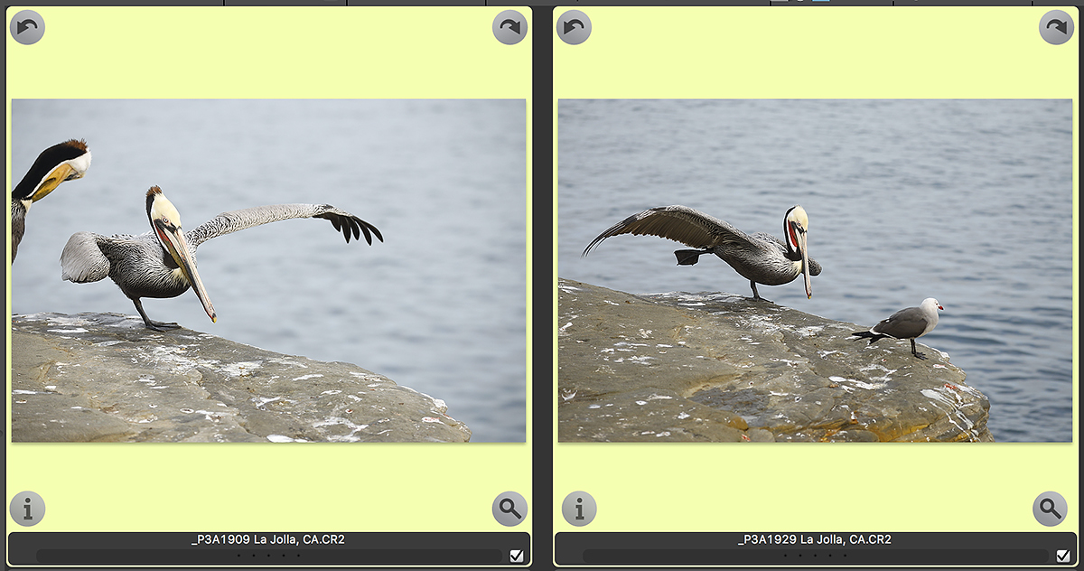Image resolution: width=1084 pixels, height=571 pixels.
Task: Rotate _P3A1909 photo counterclockwise
Action: [27, 27]
